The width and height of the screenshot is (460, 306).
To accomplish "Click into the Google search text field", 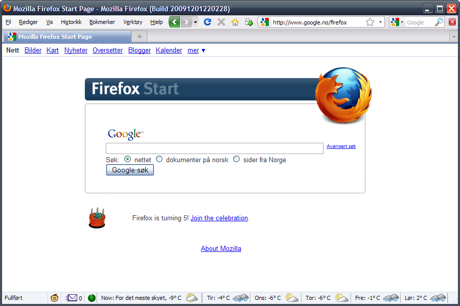I will [215, 148].
